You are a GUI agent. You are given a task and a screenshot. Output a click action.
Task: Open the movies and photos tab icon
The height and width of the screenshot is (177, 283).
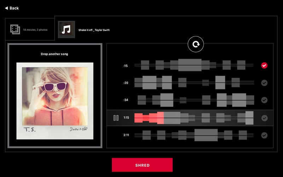[15, 29]
